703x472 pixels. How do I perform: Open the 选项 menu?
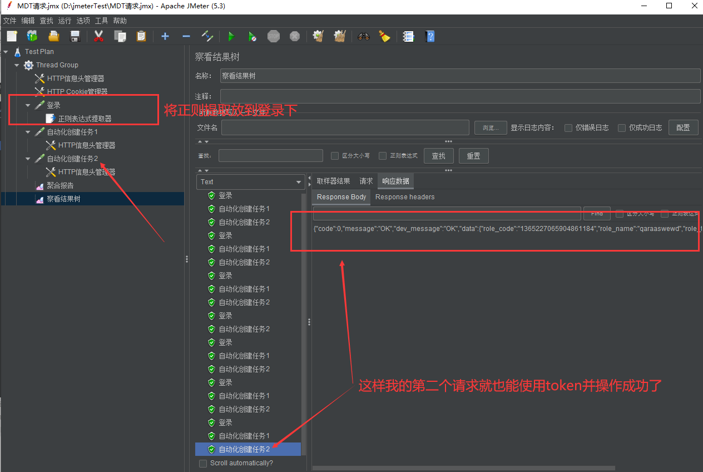[83, 21]
